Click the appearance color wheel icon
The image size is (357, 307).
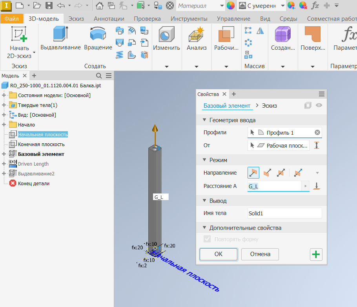coord(231,5)
